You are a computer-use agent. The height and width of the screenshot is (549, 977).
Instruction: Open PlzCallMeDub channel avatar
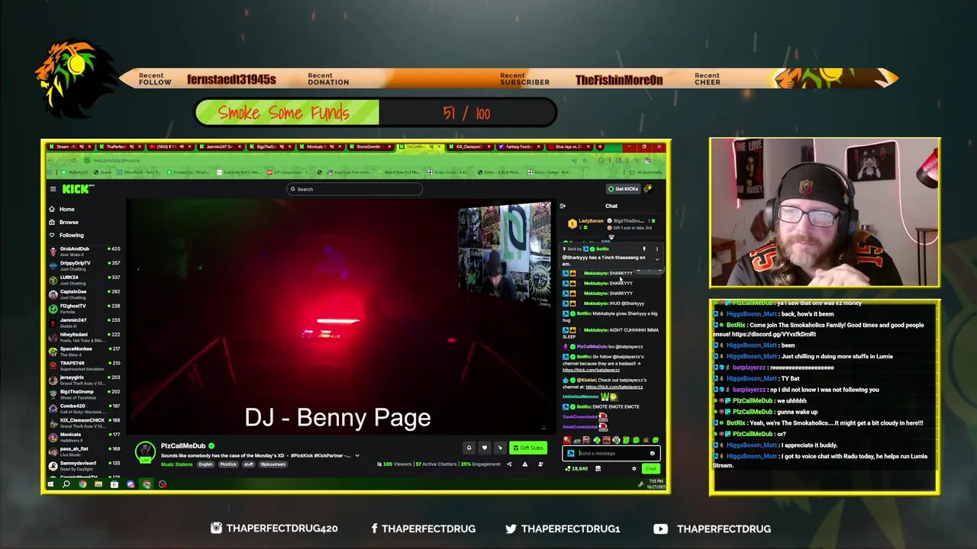[x=145, y=451]
